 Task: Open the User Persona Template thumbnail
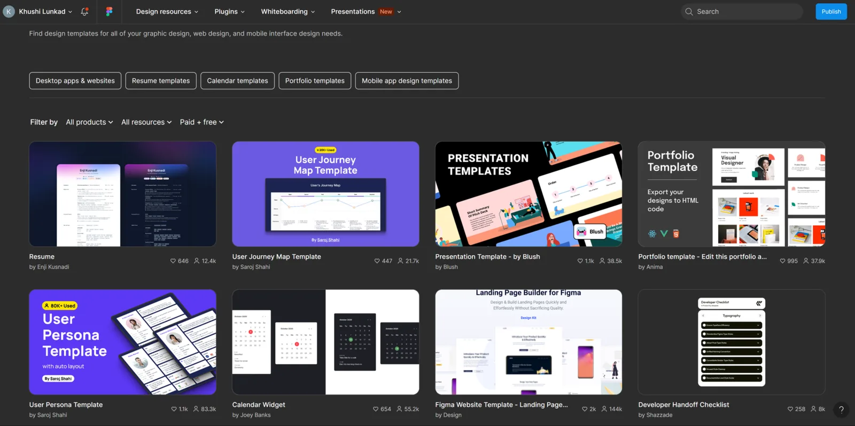(122, 342)
